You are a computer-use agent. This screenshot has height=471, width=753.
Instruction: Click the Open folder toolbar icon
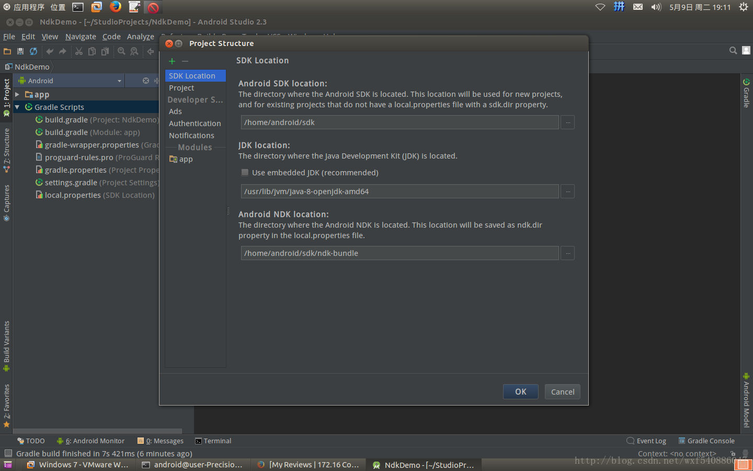click(7, 51)
